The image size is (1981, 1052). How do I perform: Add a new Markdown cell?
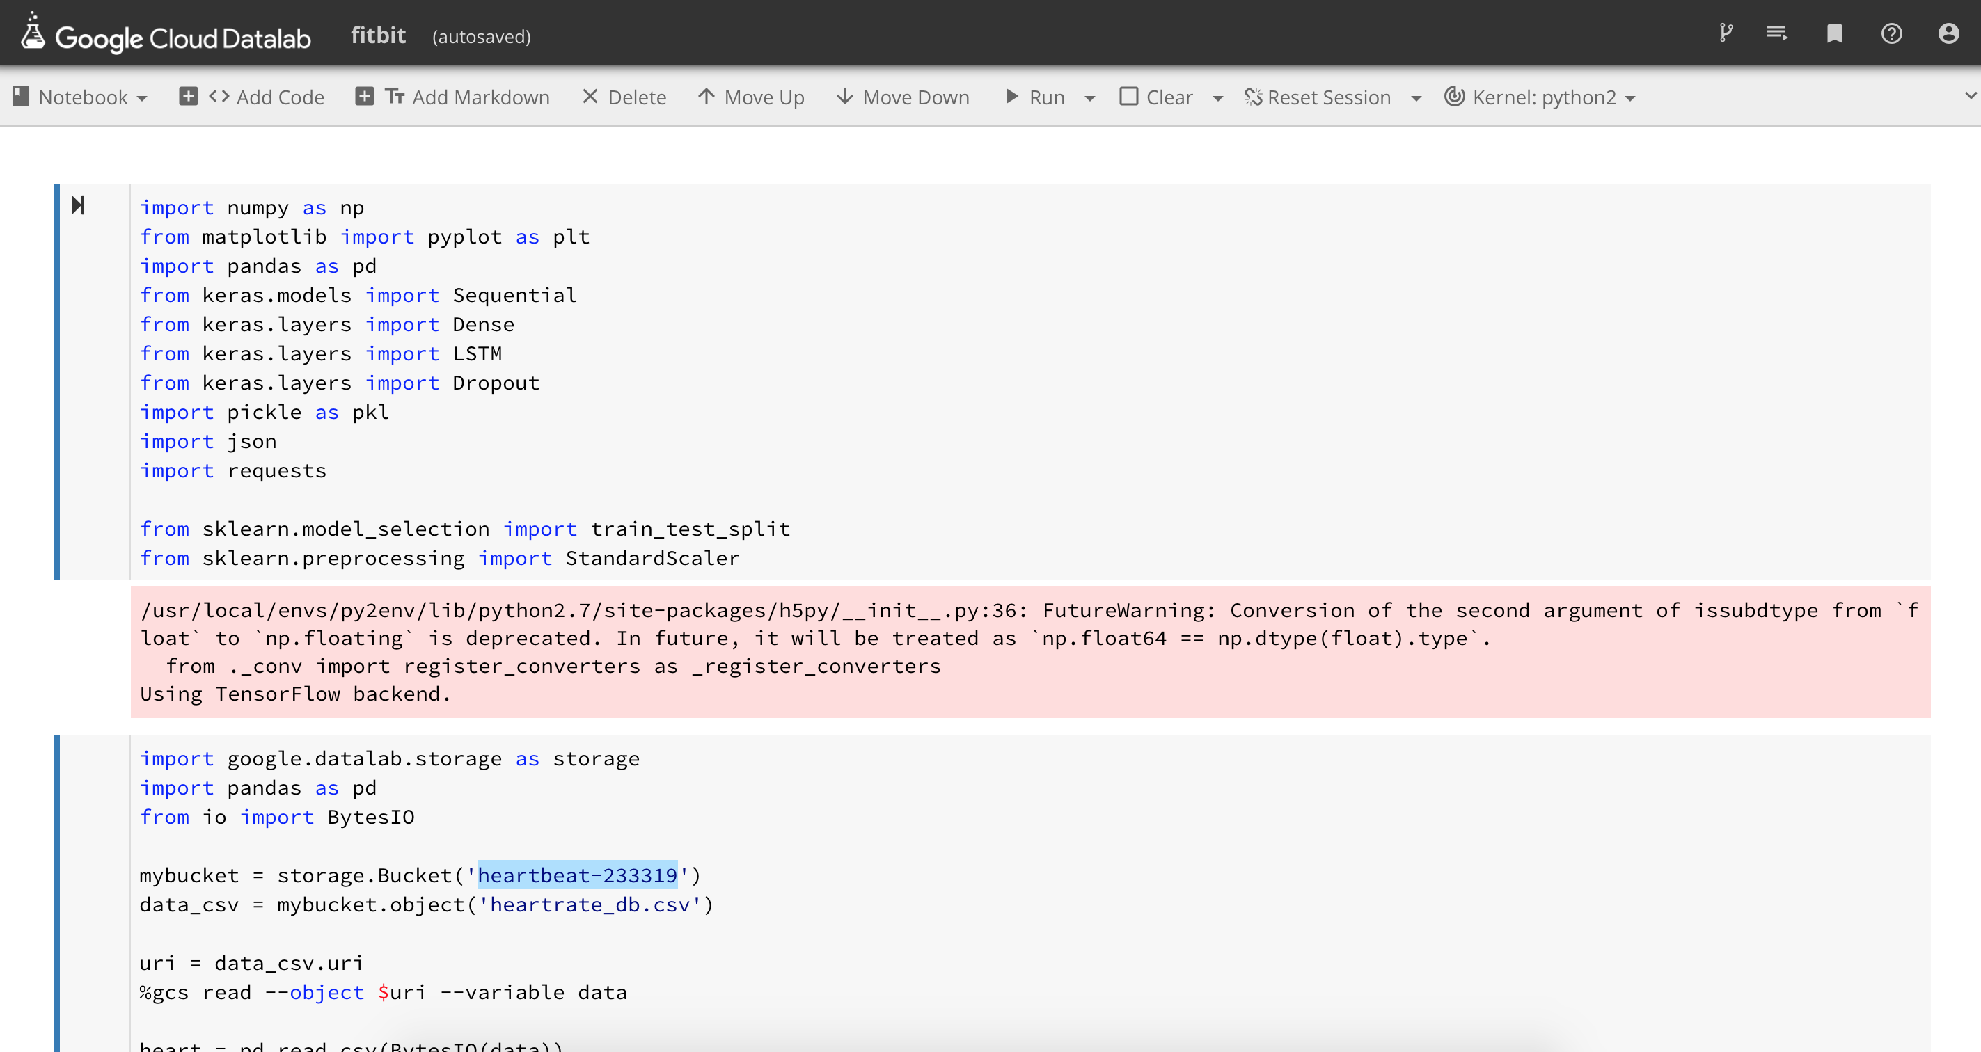(x=452, y=97)
